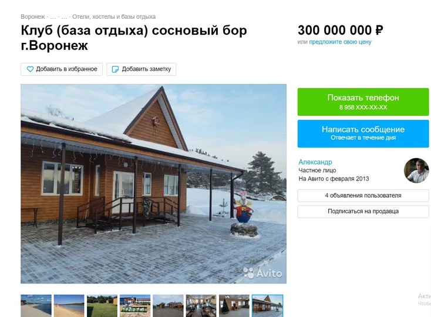Image resolution: width=431 pixels, height=317 pixels.
Task: Open the main snowy lodge photo
Action: 153,183
